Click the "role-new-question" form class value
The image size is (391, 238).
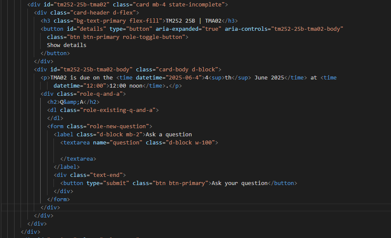[x=118, y=126]
